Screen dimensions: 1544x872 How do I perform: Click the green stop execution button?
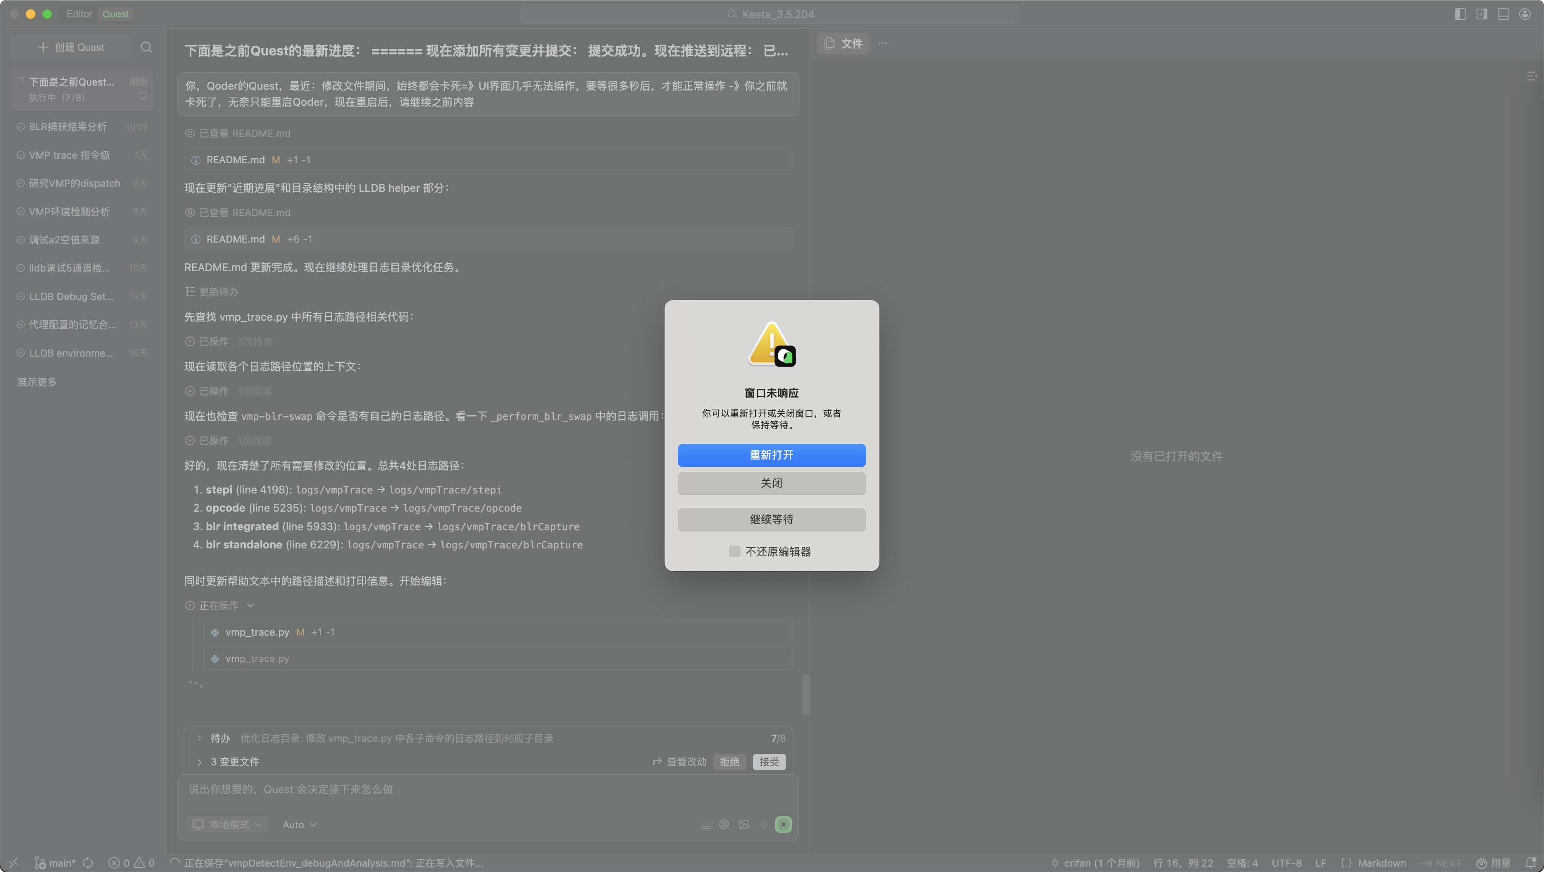tap(784, 824)
